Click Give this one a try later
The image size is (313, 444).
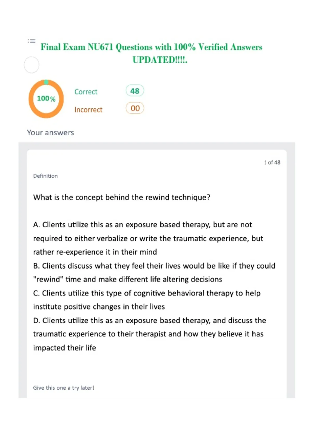[63, 388]
